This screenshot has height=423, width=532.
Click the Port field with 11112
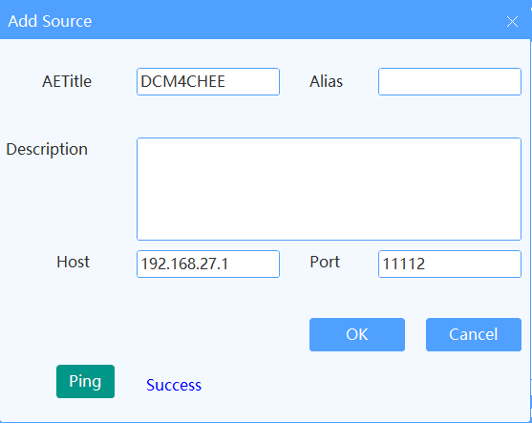point(450,264)
